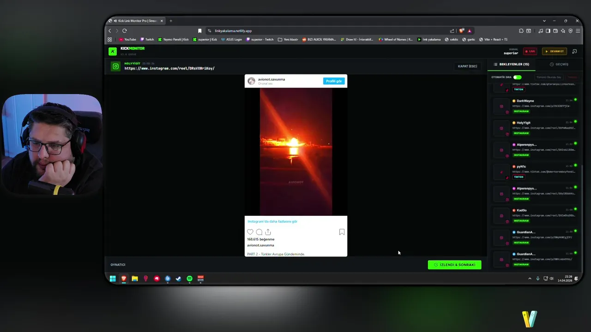Image resolution: width=591 pixels, height=332 pixels.
Task: Share the Instagram post via share icon
Action: [268, 232]
